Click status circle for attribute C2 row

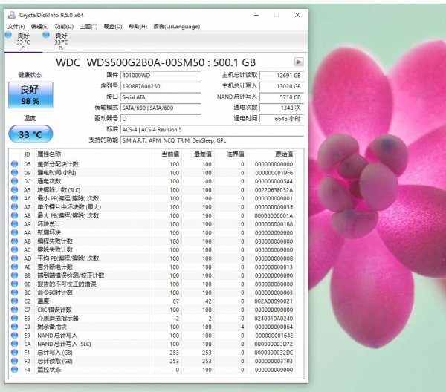point(15,301)
